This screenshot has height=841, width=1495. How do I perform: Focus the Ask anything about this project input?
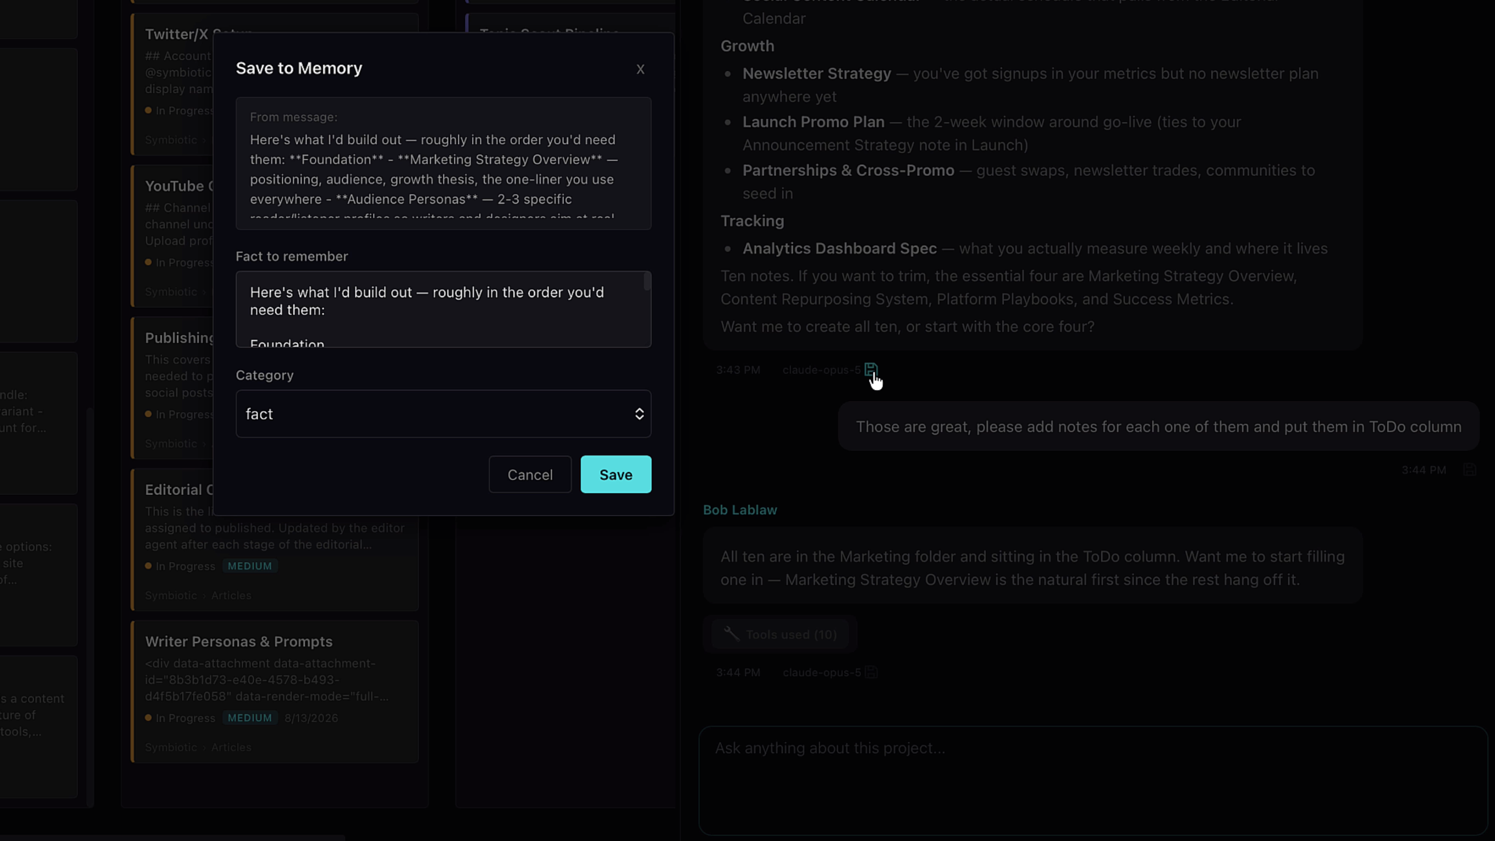(1093, 780)
